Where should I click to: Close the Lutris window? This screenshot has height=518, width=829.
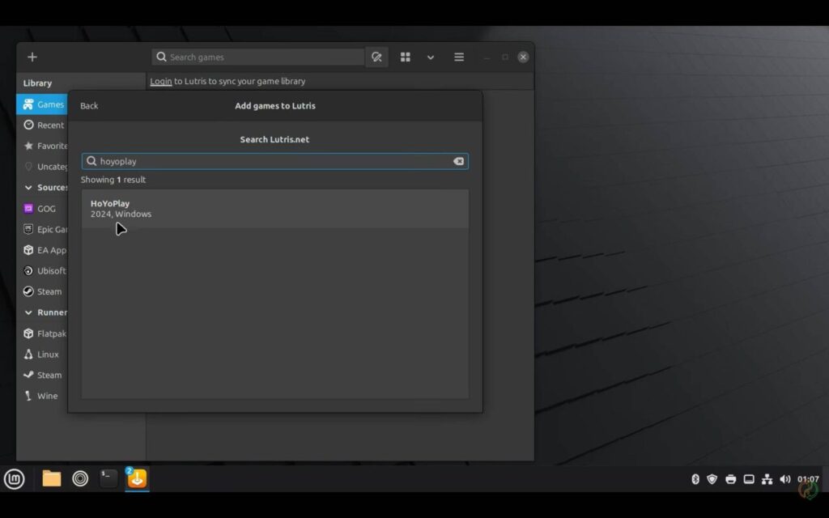point(523,57)
